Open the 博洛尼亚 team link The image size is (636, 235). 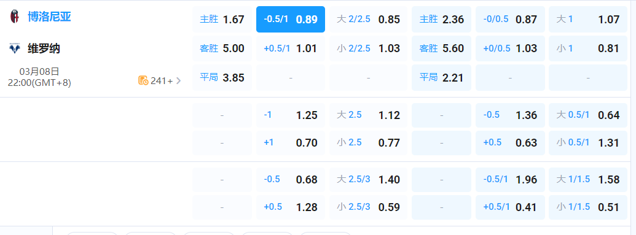point(50,17)
